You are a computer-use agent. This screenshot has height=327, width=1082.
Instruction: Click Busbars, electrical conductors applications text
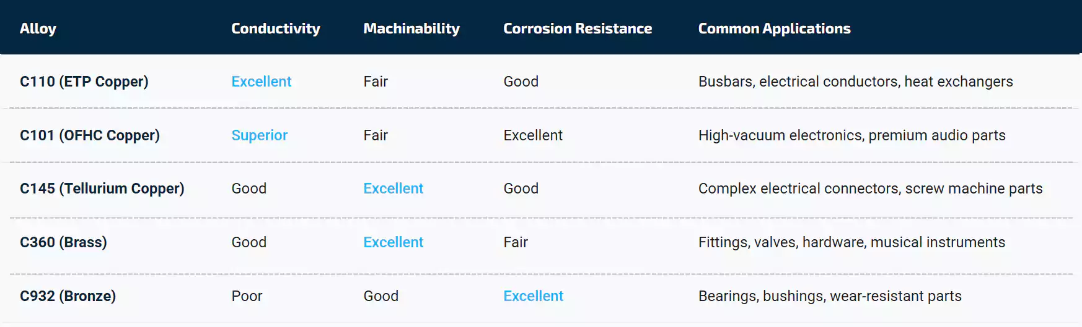tap(856, 82)
